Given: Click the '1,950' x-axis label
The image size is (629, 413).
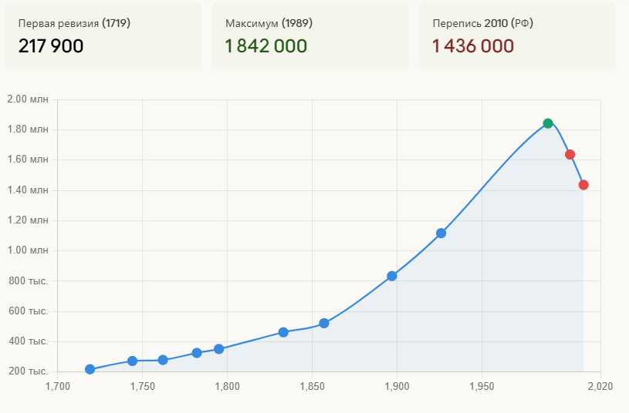Looking at the screenshot, I should [482, 387].
